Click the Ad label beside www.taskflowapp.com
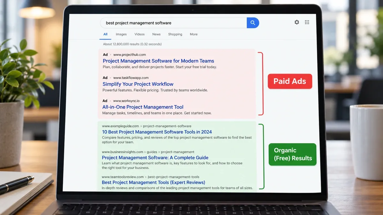383x215 pixels. pyautogui.click(x=105, y=78)
